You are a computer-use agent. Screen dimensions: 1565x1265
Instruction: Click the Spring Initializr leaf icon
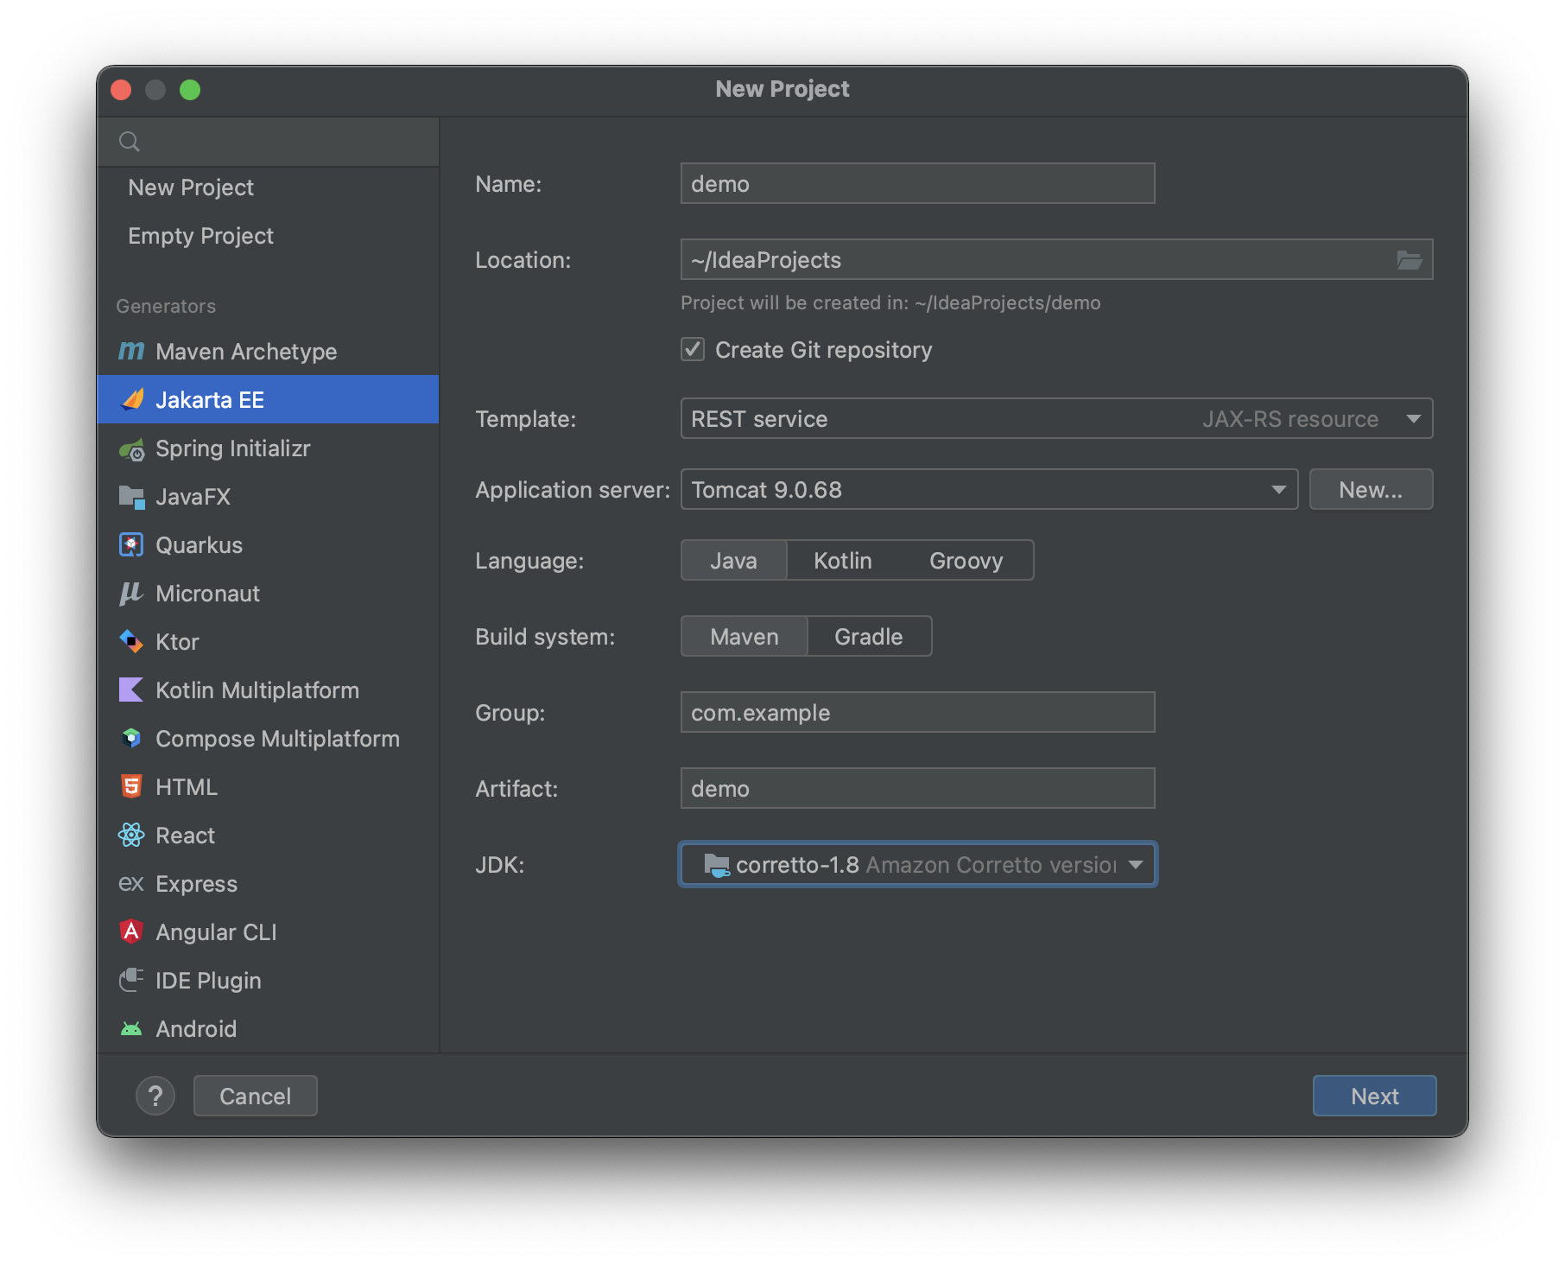click(132, 448)
